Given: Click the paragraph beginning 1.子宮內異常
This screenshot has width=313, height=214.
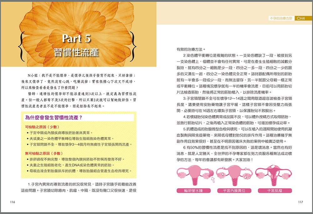Looking at the screenshot, I should pyautogui.click(x=79, y=187).
